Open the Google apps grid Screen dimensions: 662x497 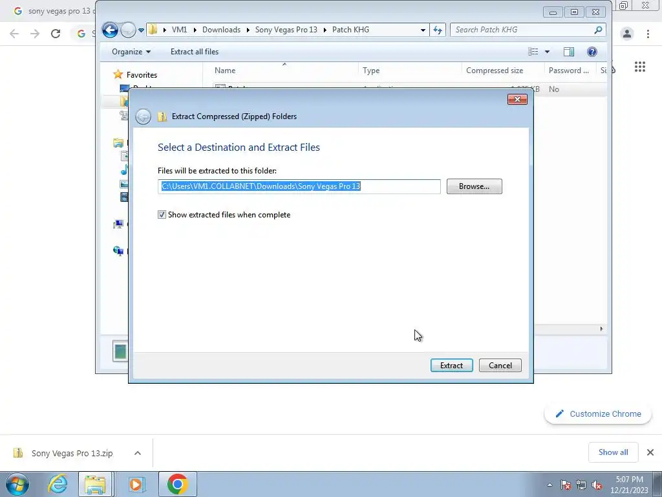tap(639, 67)
